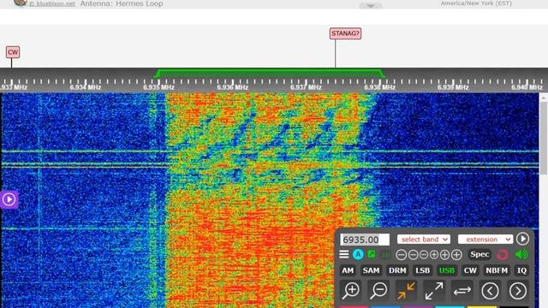Click the purple play button on left edge
Viewport: 548px width, 308px height.
[9, 199]
